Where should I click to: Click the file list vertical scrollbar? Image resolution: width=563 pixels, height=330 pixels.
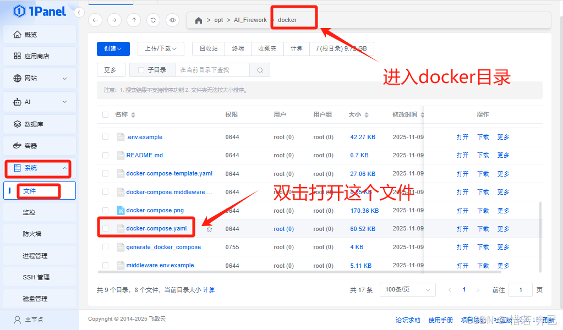(x=540, y=237)
